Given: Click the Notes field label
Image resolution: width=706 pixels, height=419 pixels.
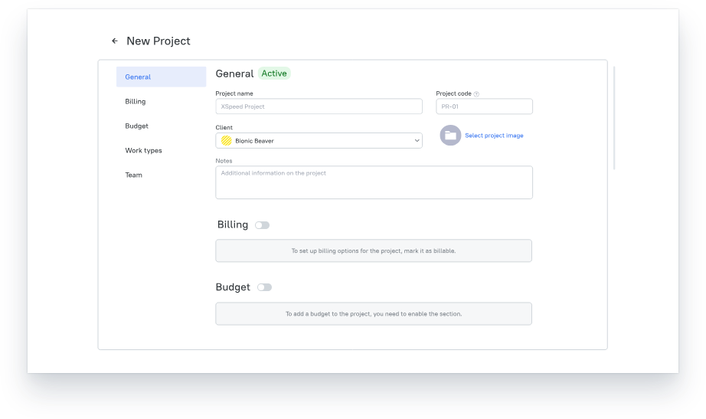Looking at the screenshot, I should [224, 161].
